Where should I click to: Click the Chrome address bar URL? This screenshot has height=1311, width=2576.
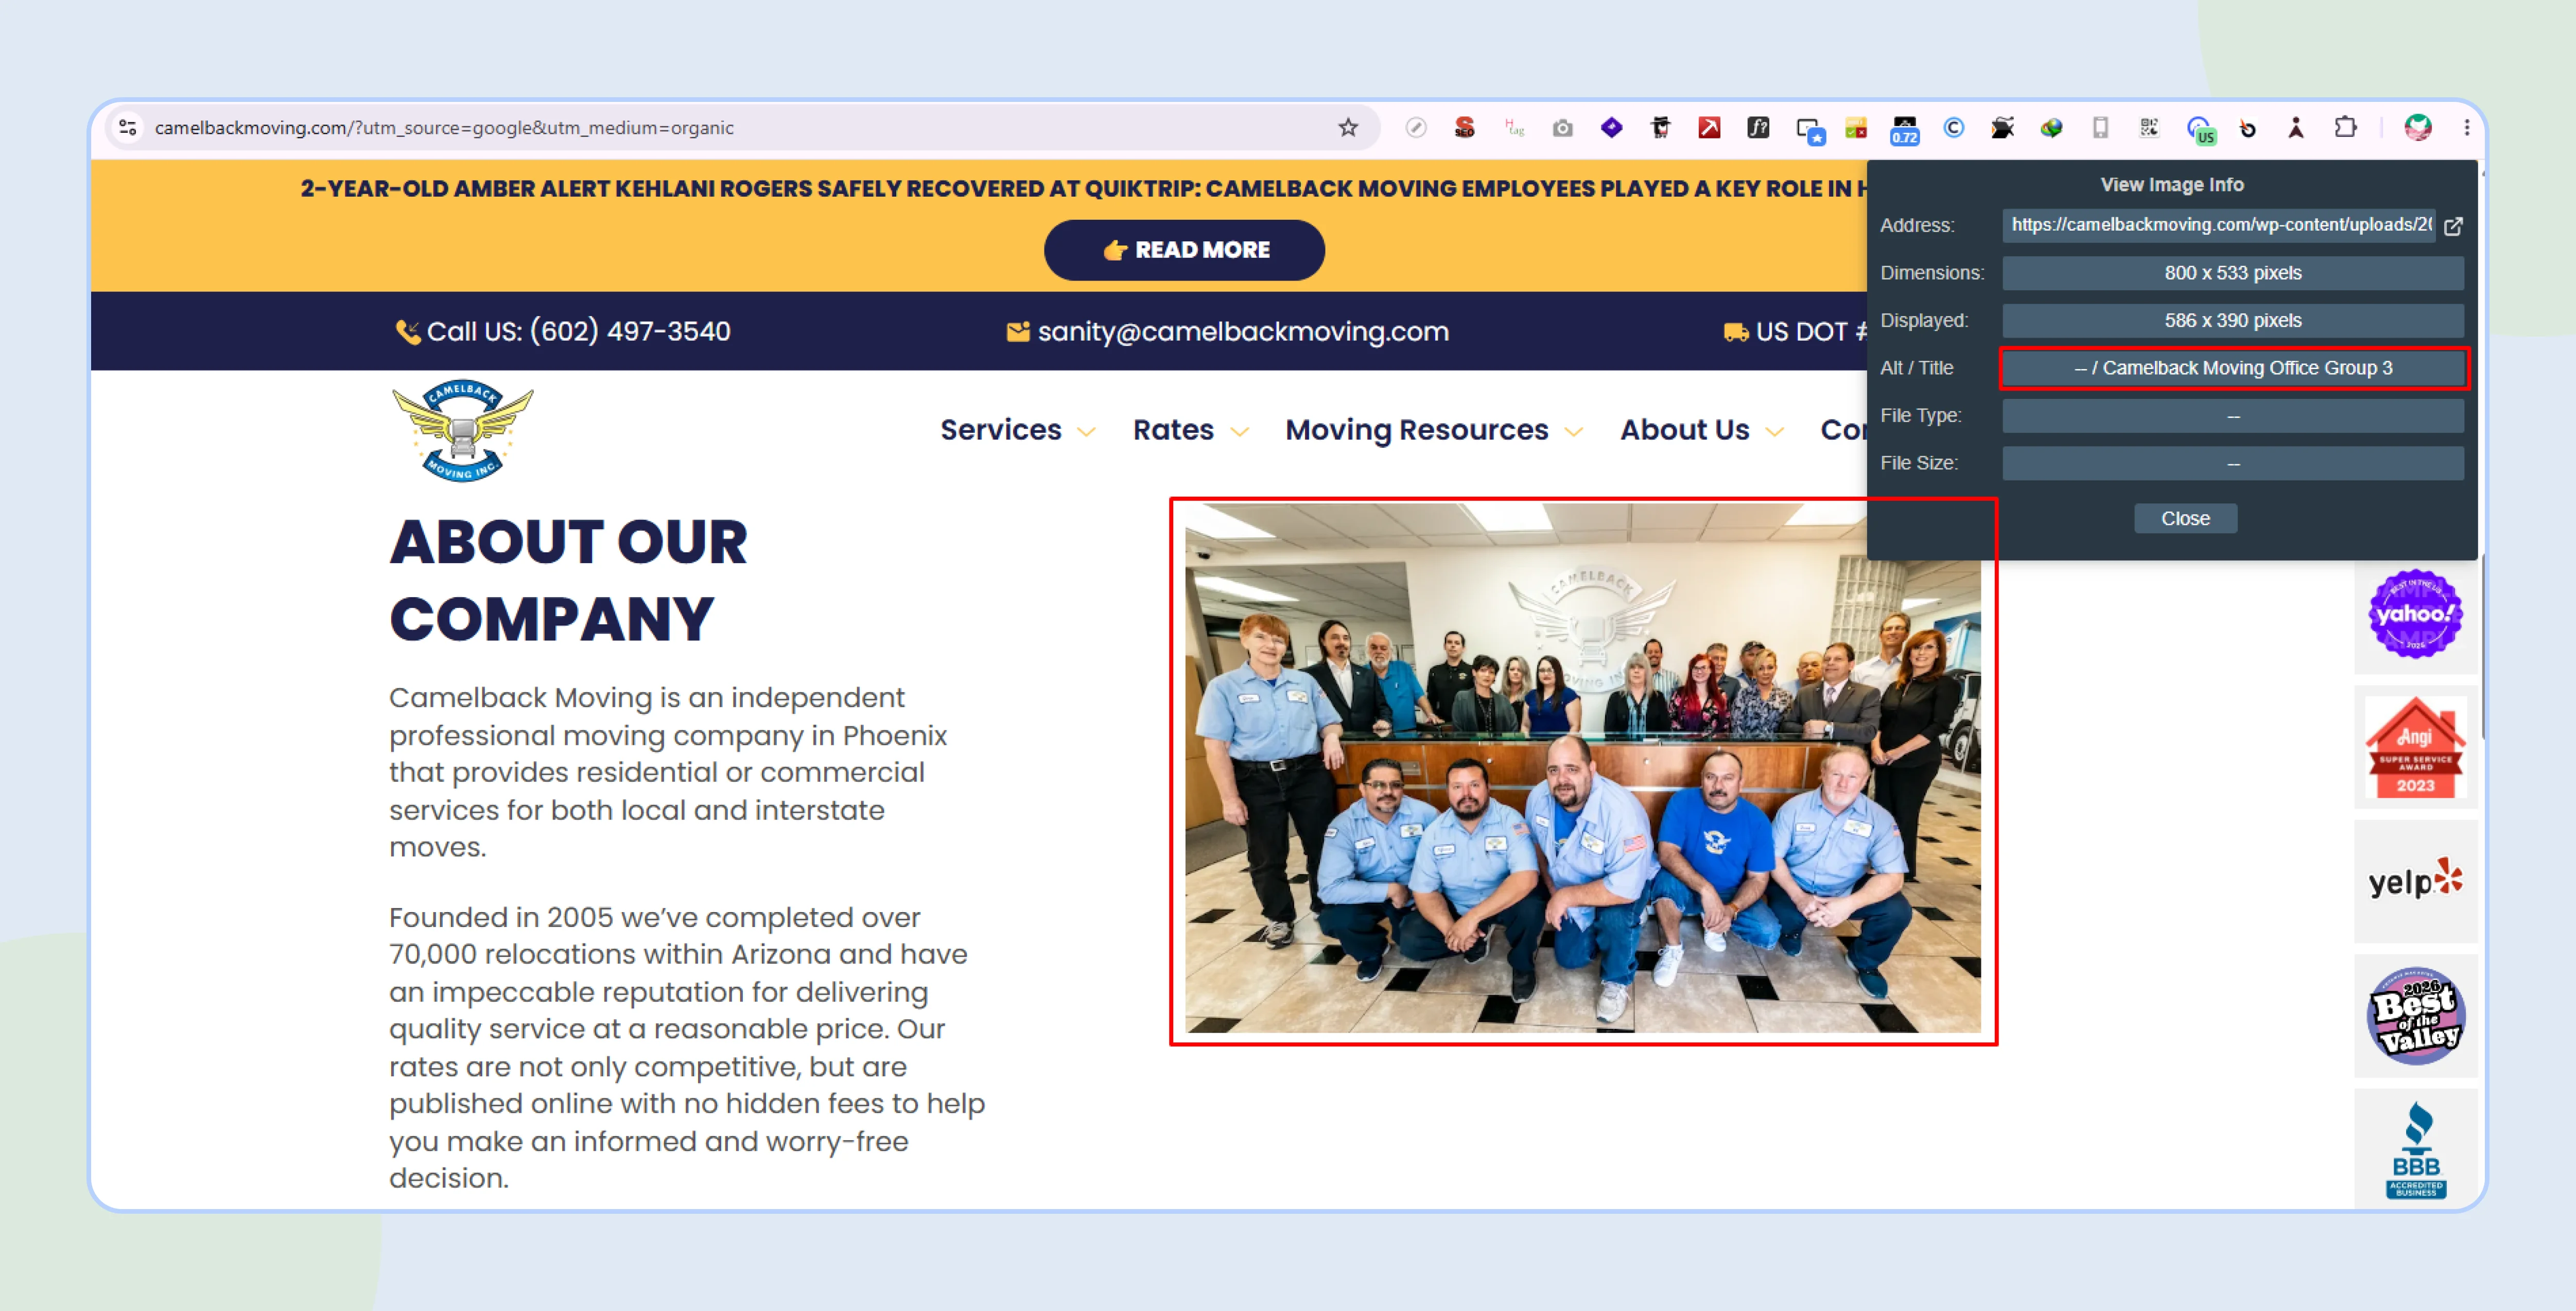pyautogui.click(x=444, y=127)
